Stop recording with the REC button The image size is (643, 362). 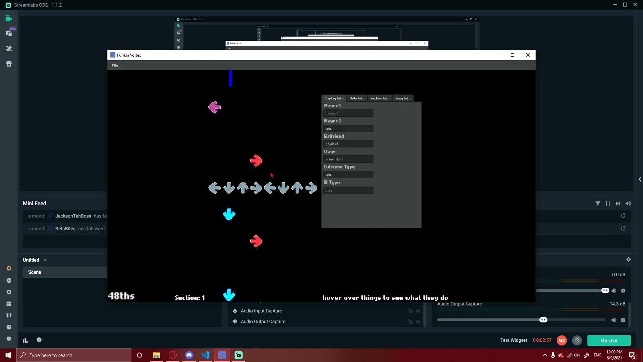pyautogui.click(x=562, y=341)
